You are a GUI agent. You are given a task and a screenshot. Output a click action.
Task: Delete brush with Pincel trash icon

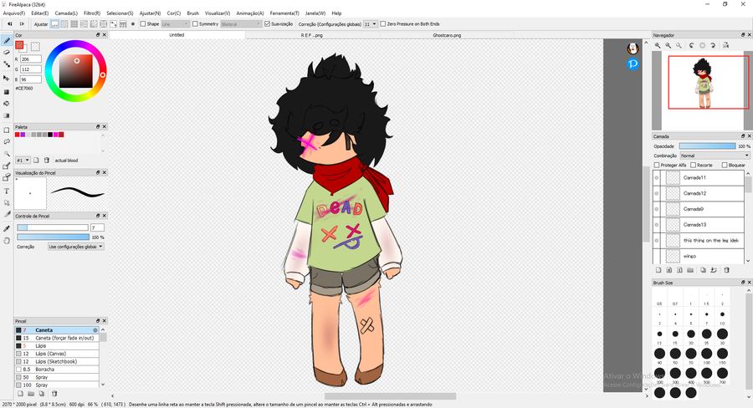tap(54, 394)
